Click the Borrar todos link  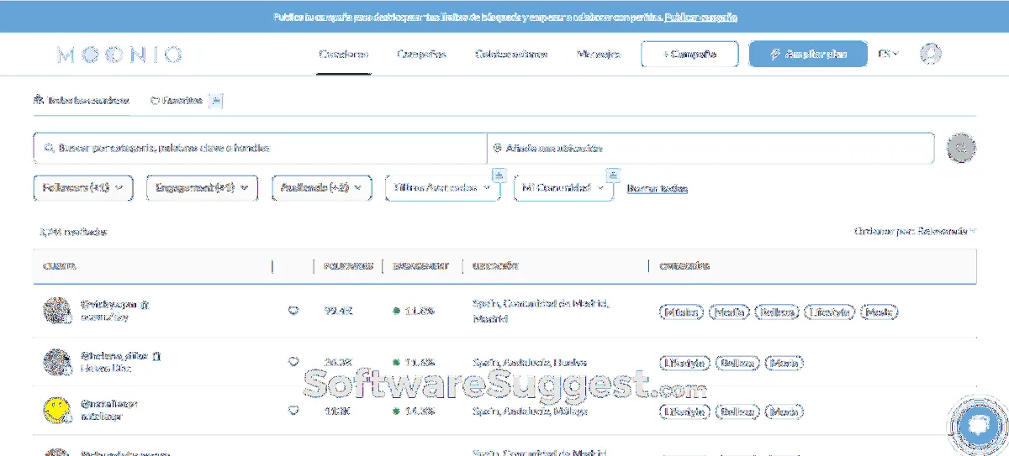click(658, 188)
